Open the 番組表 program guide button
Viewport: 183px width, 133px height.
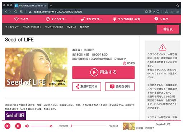[x=168, y=29]
